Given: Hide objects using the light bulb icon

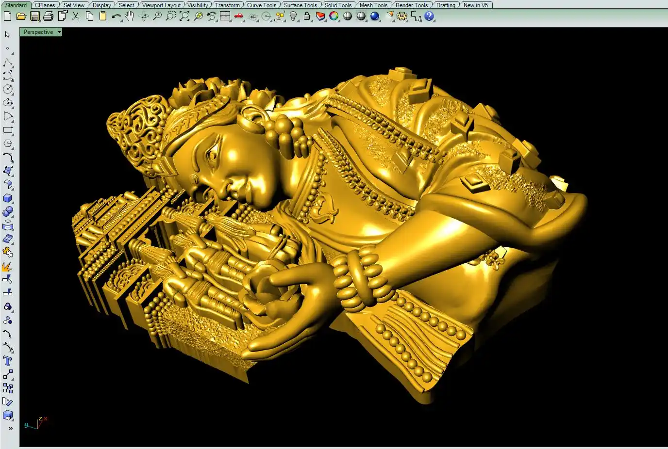Looking at the screenshot, I should 293,16.
